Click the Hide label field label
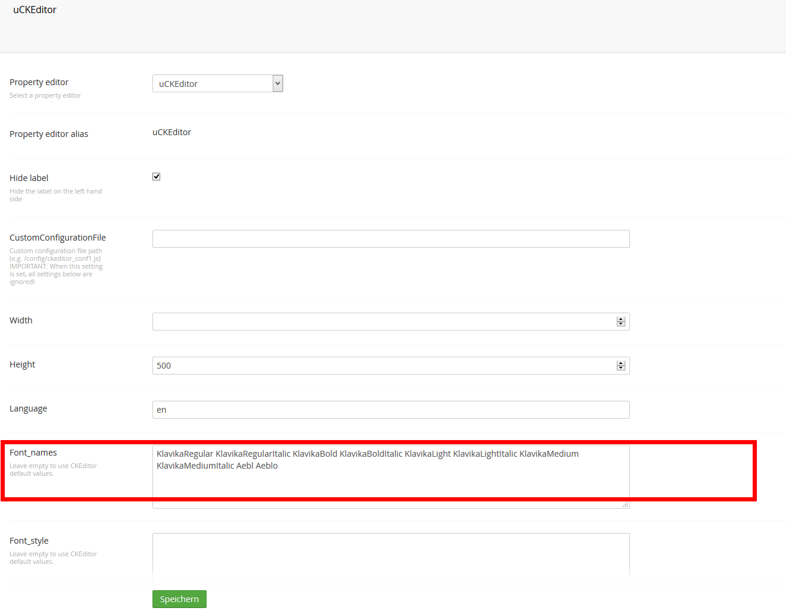 [29, 178]
